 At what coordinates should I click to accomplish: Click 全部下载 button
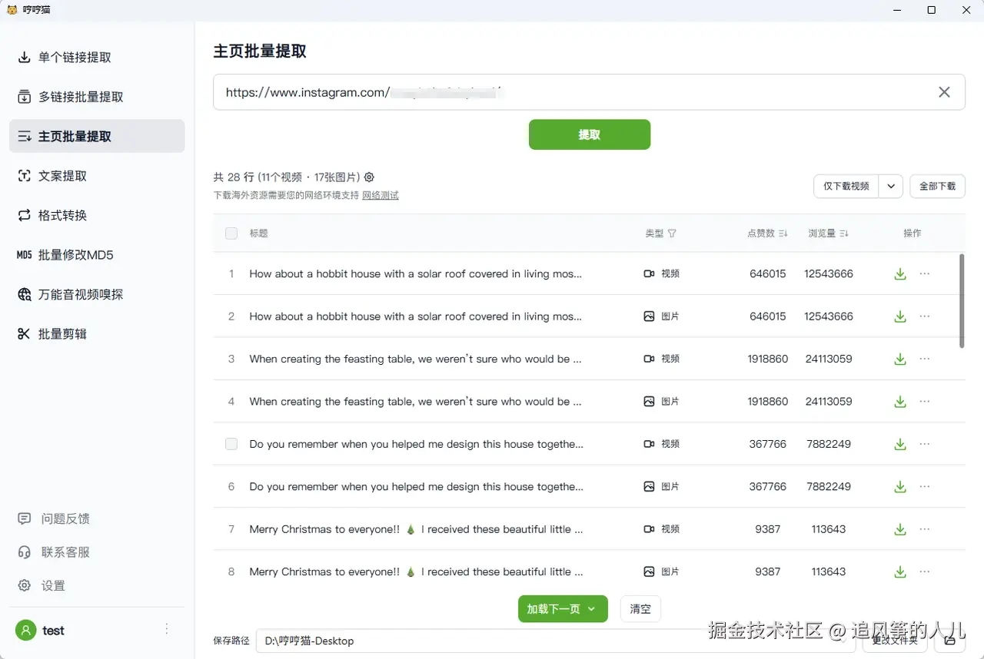point(937,186)
